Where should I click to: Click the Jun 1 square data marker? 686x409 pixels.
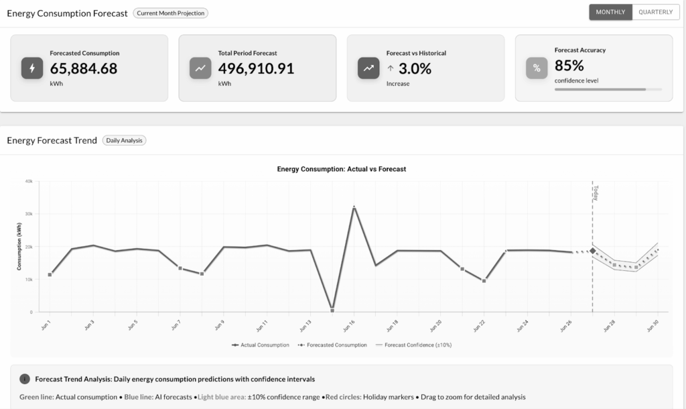50,275
